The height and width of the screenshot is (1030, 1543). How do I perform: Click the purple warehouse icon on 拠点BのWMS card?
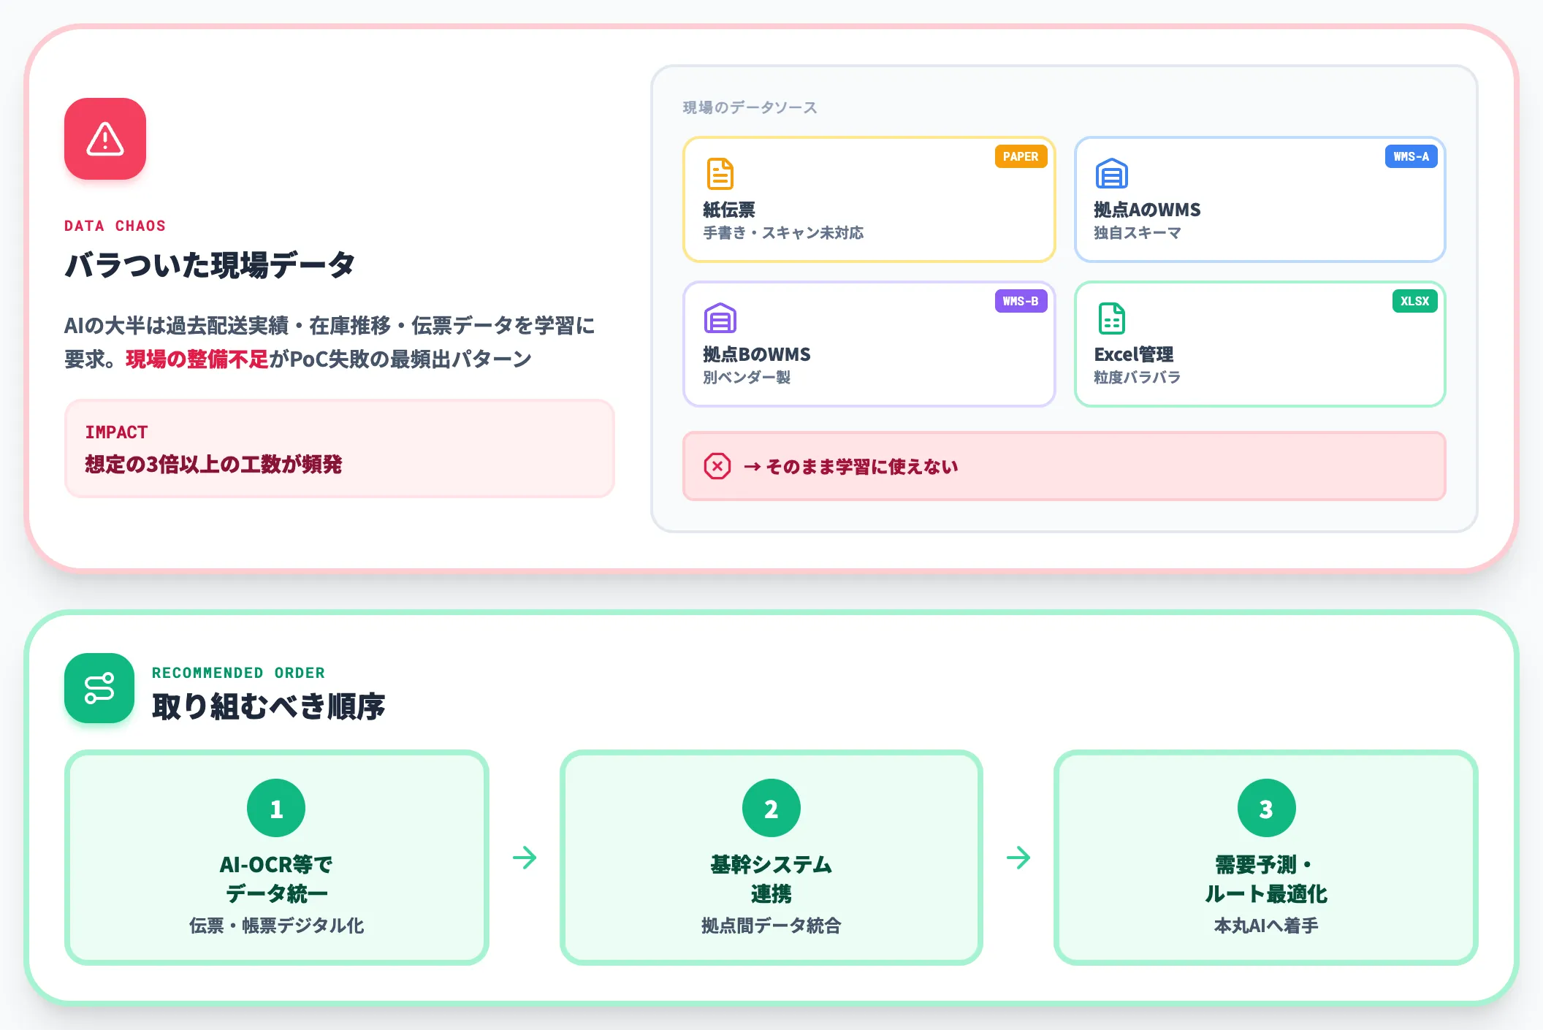click(x=720, y=318)
